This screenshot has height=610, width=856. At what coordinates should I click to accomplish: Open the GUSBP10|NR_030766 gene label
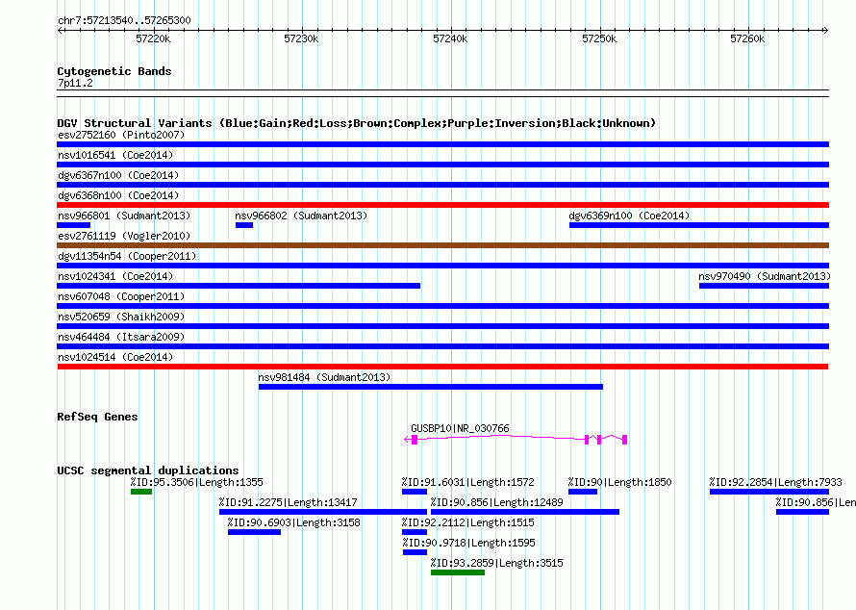(460, 428)
